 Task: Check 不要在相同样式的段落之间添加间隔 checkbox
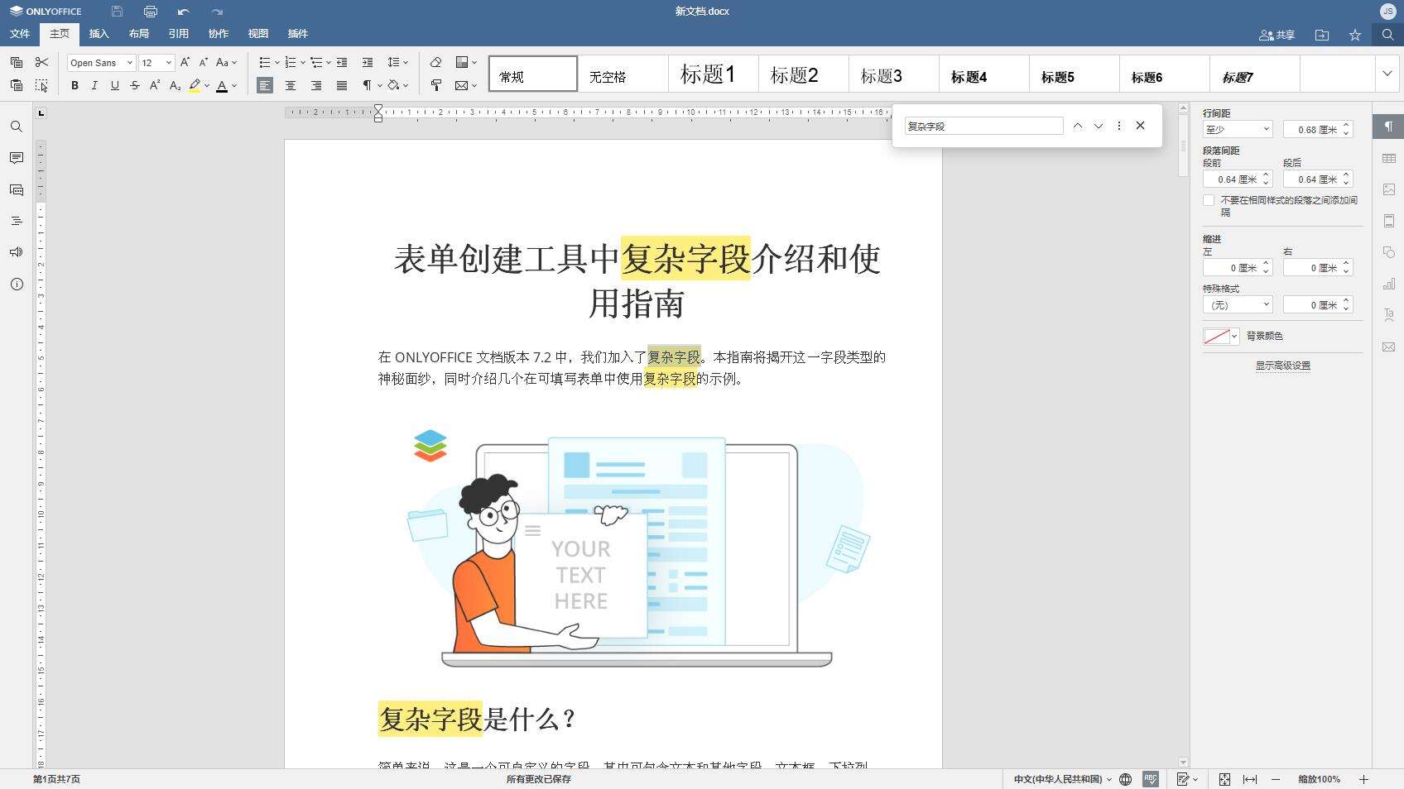[x=1209, y=200]
